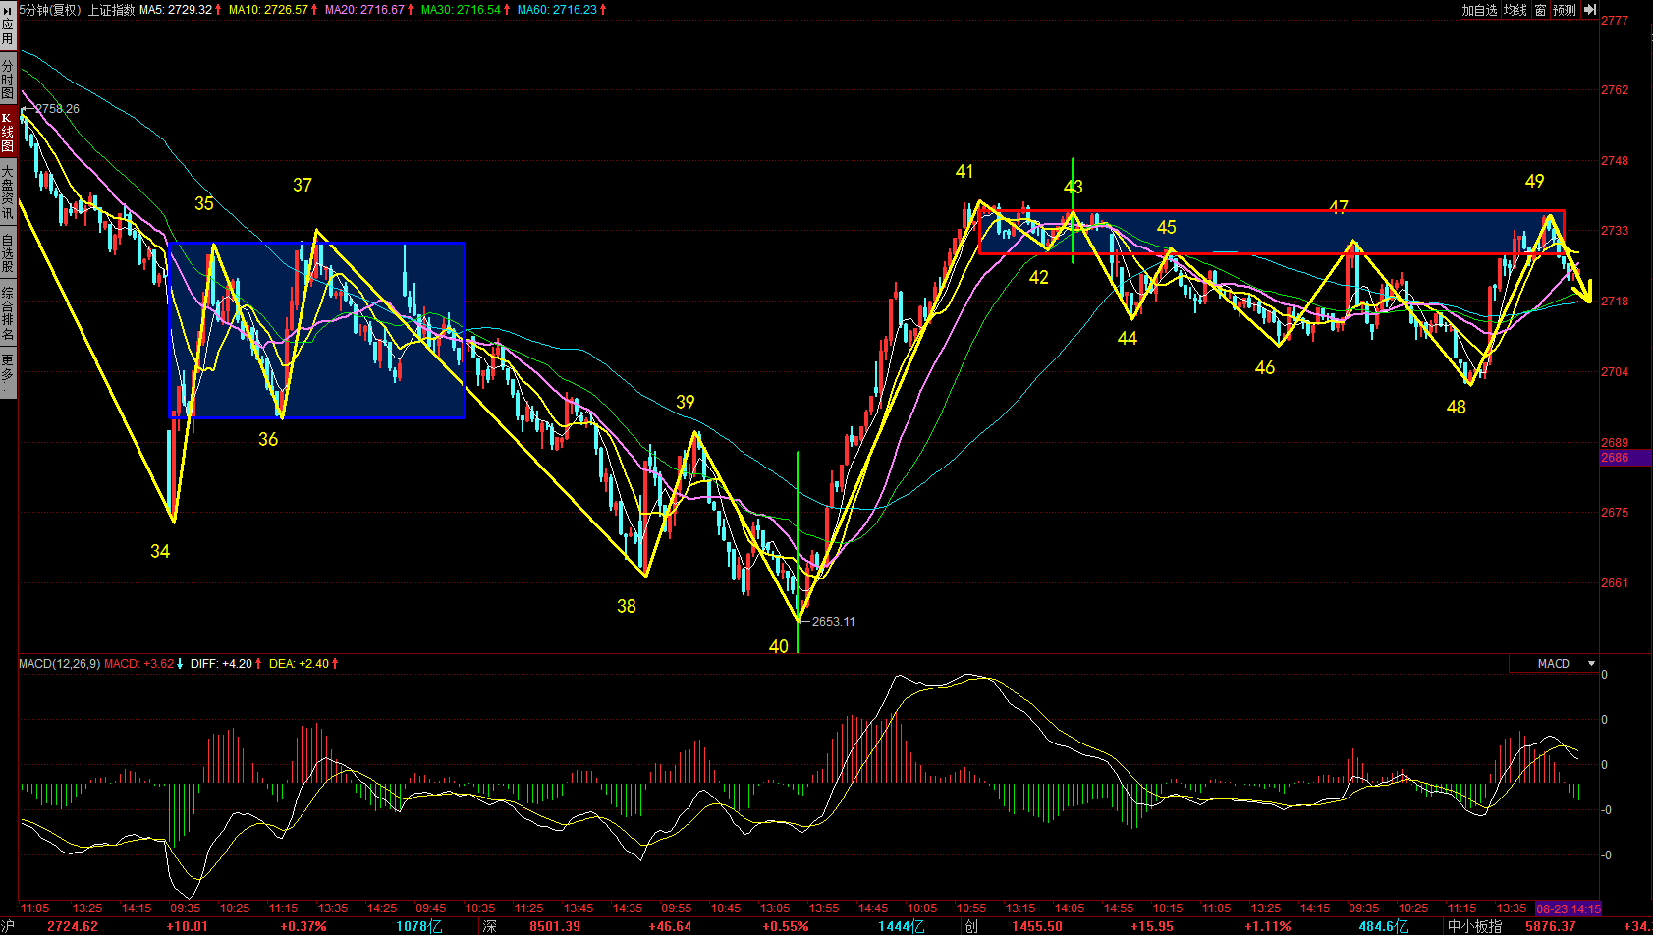Viewport: 1653px width, 935px height.
Task: Click the 加自选 button
Action: tap(1479, 10)
